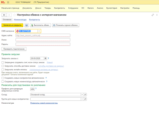The image size is (159, 117).
Task: Expand the Склад dropdown list
Action: [82, 95]
